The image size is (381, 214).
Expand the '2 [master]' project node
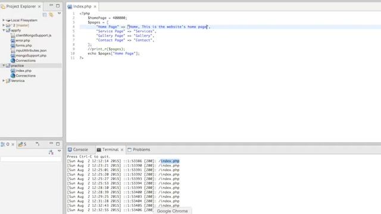[4, 25]
